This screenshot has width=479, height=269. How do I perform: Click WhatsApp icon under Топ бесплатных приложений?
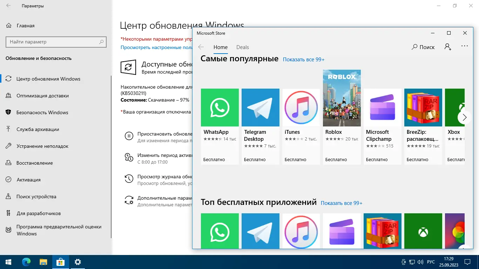[x=220, y=231]
